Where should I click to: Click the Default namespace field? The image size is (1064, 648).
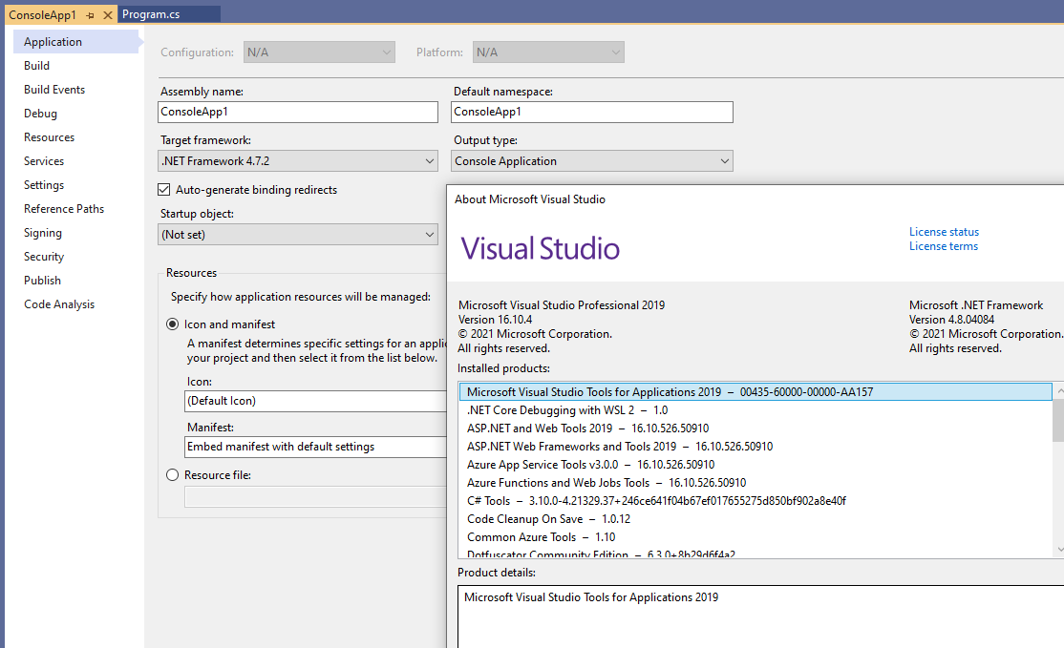click(592, 112)
